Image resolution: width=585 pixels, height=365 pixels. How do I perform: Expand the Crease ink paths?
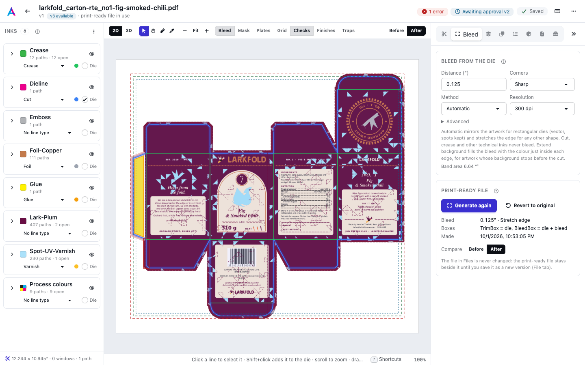12,54
